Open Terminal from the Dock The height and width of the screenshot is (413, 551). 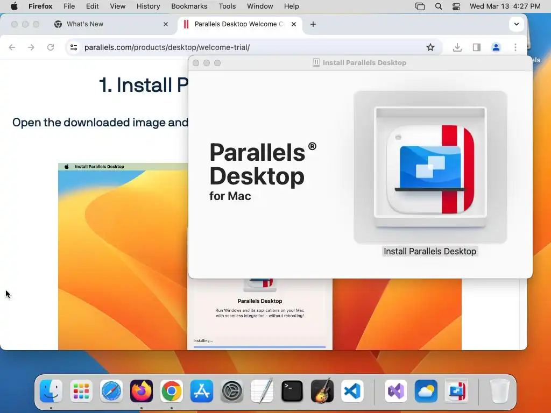[x=292, y=391]
